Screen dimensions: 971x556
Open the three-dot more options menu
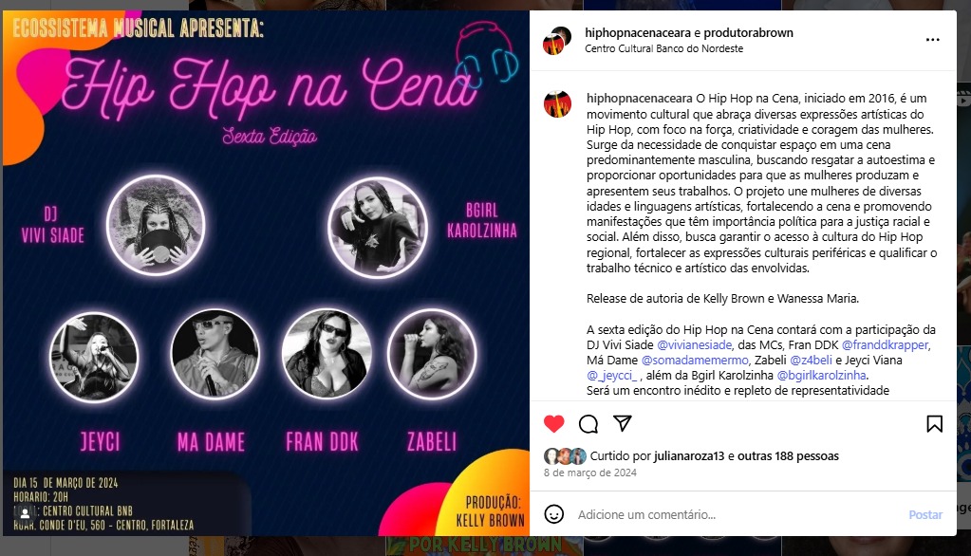[x=933, y=40]
